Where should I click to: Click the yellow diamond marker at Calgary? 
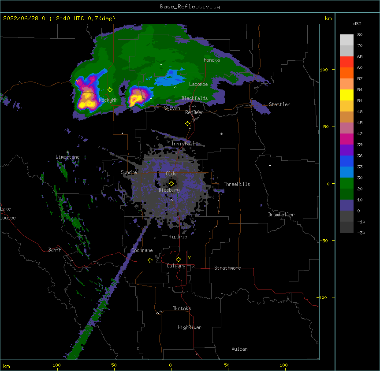(x=179, y=260)
